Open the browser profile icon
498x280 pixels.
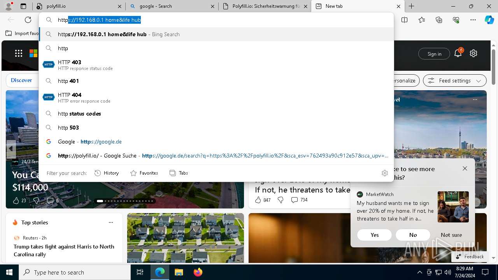click(9, 6)
